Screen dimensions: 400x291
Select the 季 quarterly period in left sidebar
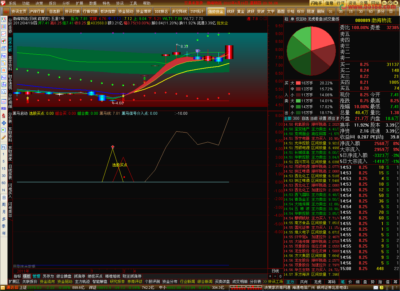[4, 226]
